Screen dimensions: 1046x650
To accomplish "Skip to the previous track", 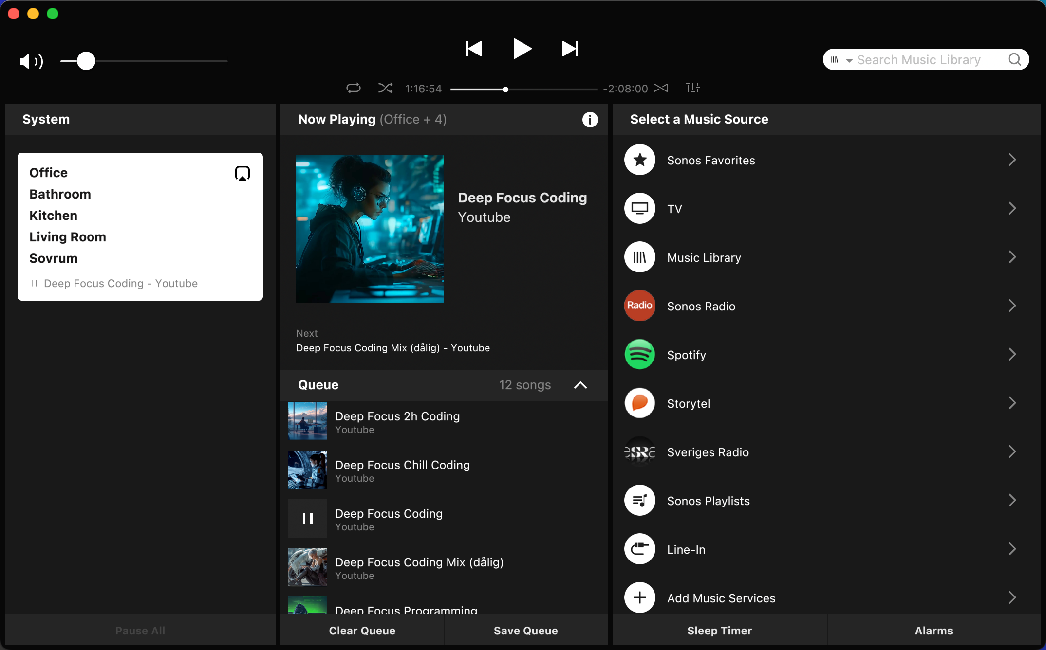I will (x=474, y=49).
